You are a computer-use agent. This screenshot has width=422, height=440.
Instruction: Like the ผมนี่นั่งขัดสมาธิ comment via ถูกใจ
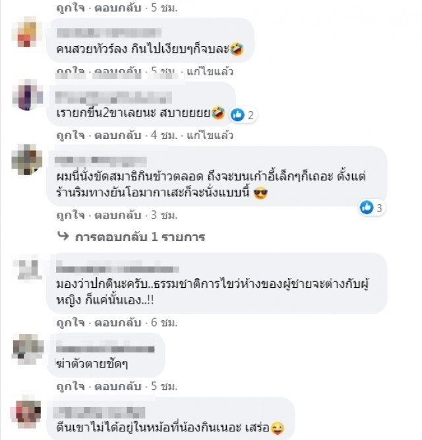(x=71, y=215)
